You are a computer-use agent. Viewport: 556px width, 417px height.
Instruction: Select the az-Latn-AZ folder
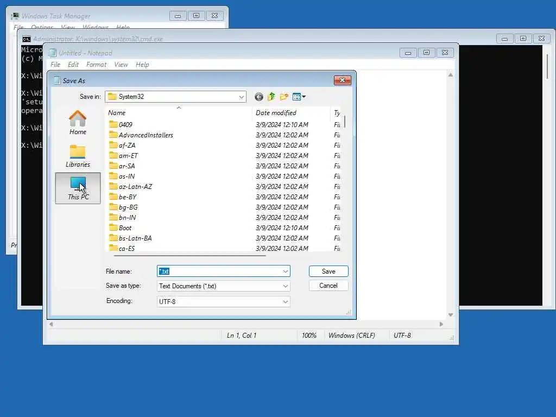click(x=130, y=186)
